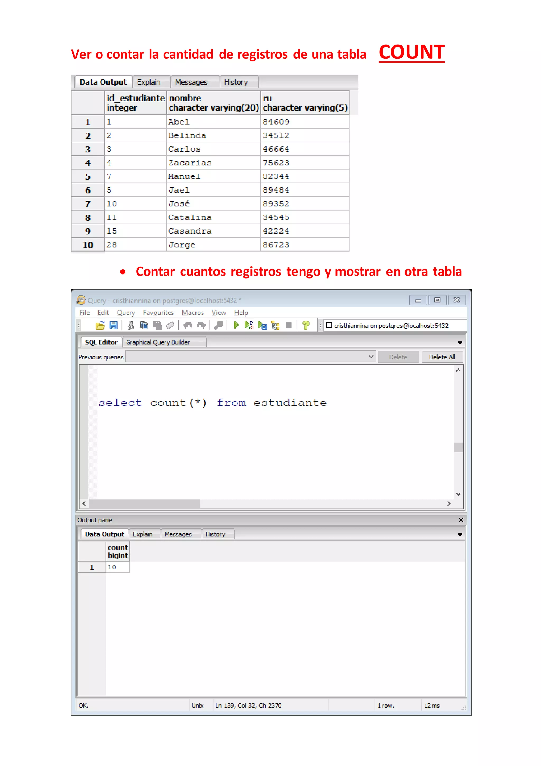The height and width of the screenshot is (766, 541).
Task: Maximize the Query window
Action: (437, 300)
